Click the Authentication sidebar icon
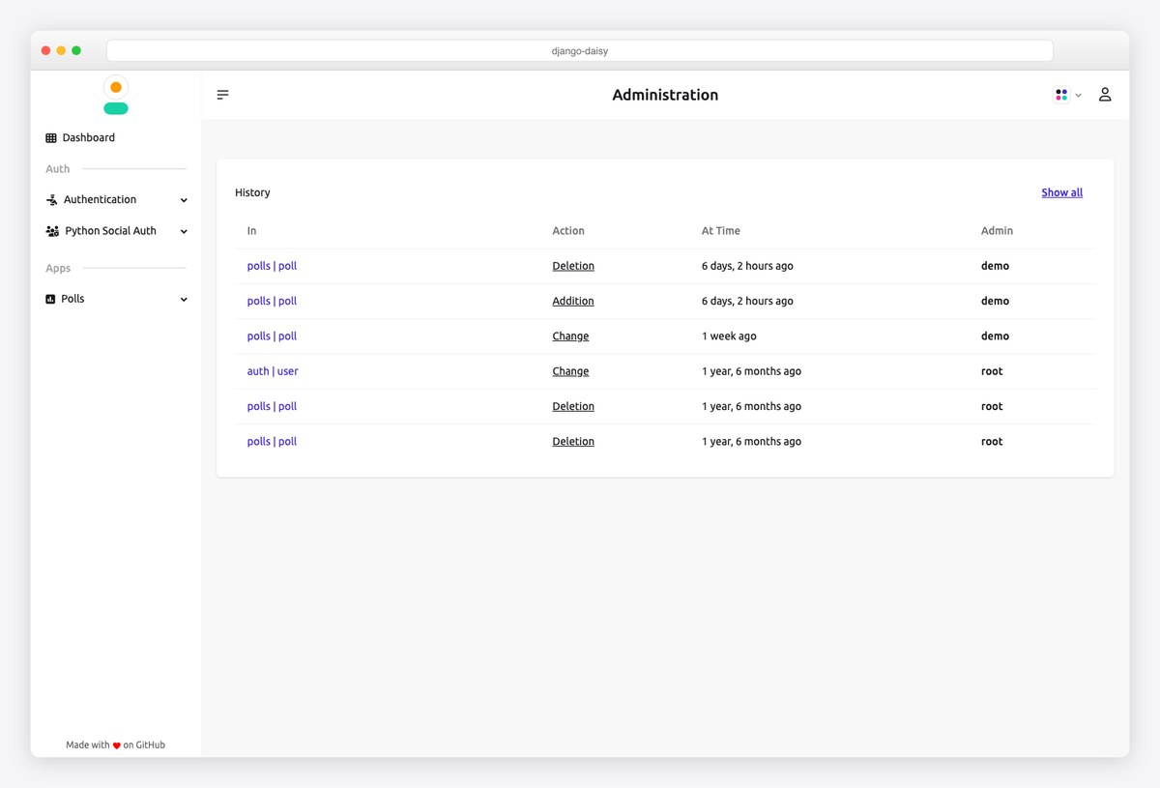The width and height of the screenshot is (1160, 788). [x=52, y=200]
